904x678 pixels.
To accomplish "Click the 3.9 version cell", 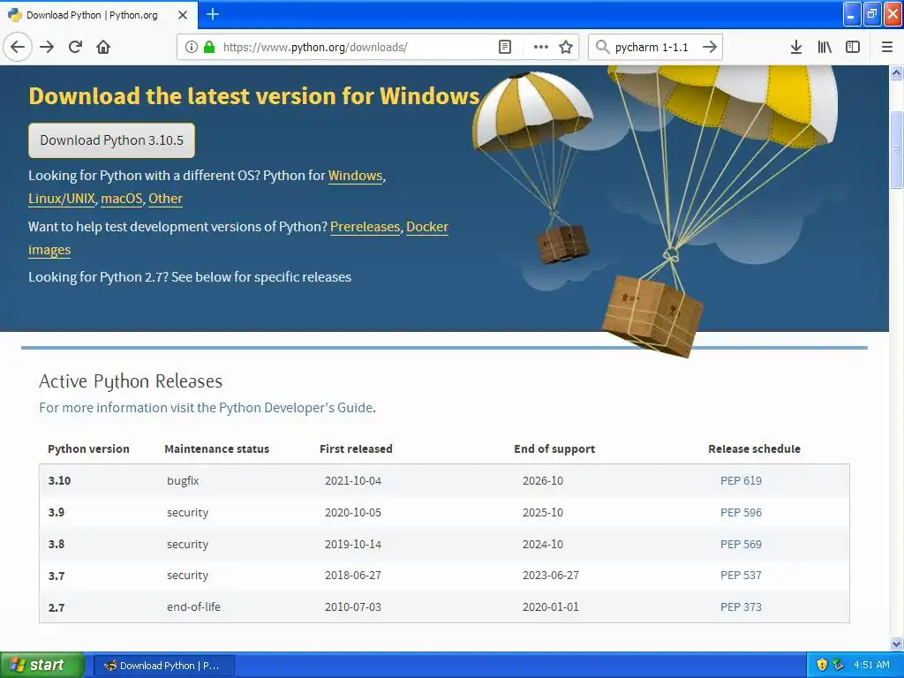I will click(x=56, y=513).
